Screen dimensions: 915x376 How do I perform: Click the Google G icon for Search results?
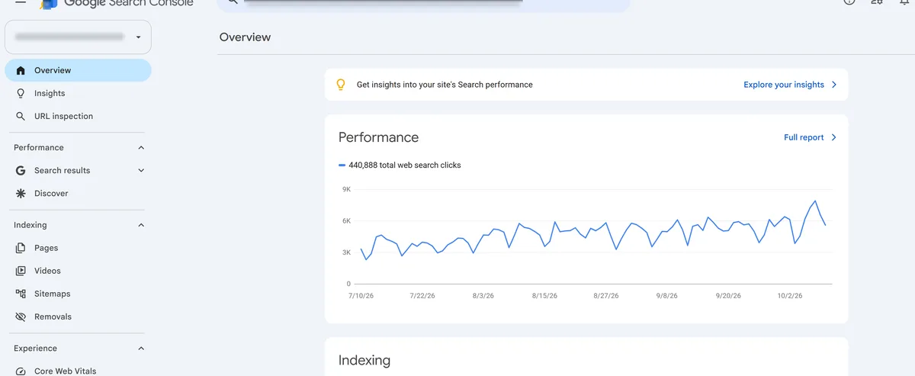pyautogui.click(x=21, y=171)
